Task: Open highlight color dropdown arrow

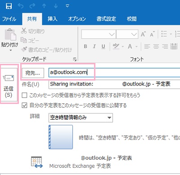Action: pyautogui.click(x=123, y=47)
